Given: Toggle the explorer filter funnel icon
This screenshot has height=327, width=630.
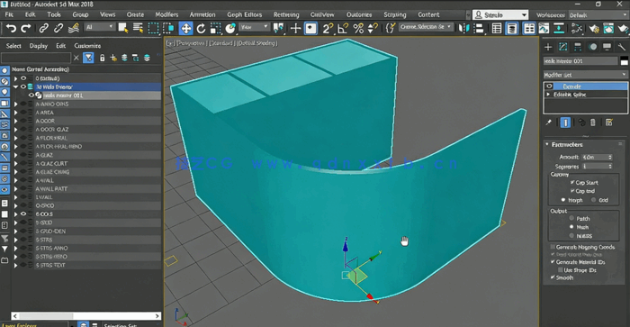Looking at the screenshot, I should (x=88, y=58).
